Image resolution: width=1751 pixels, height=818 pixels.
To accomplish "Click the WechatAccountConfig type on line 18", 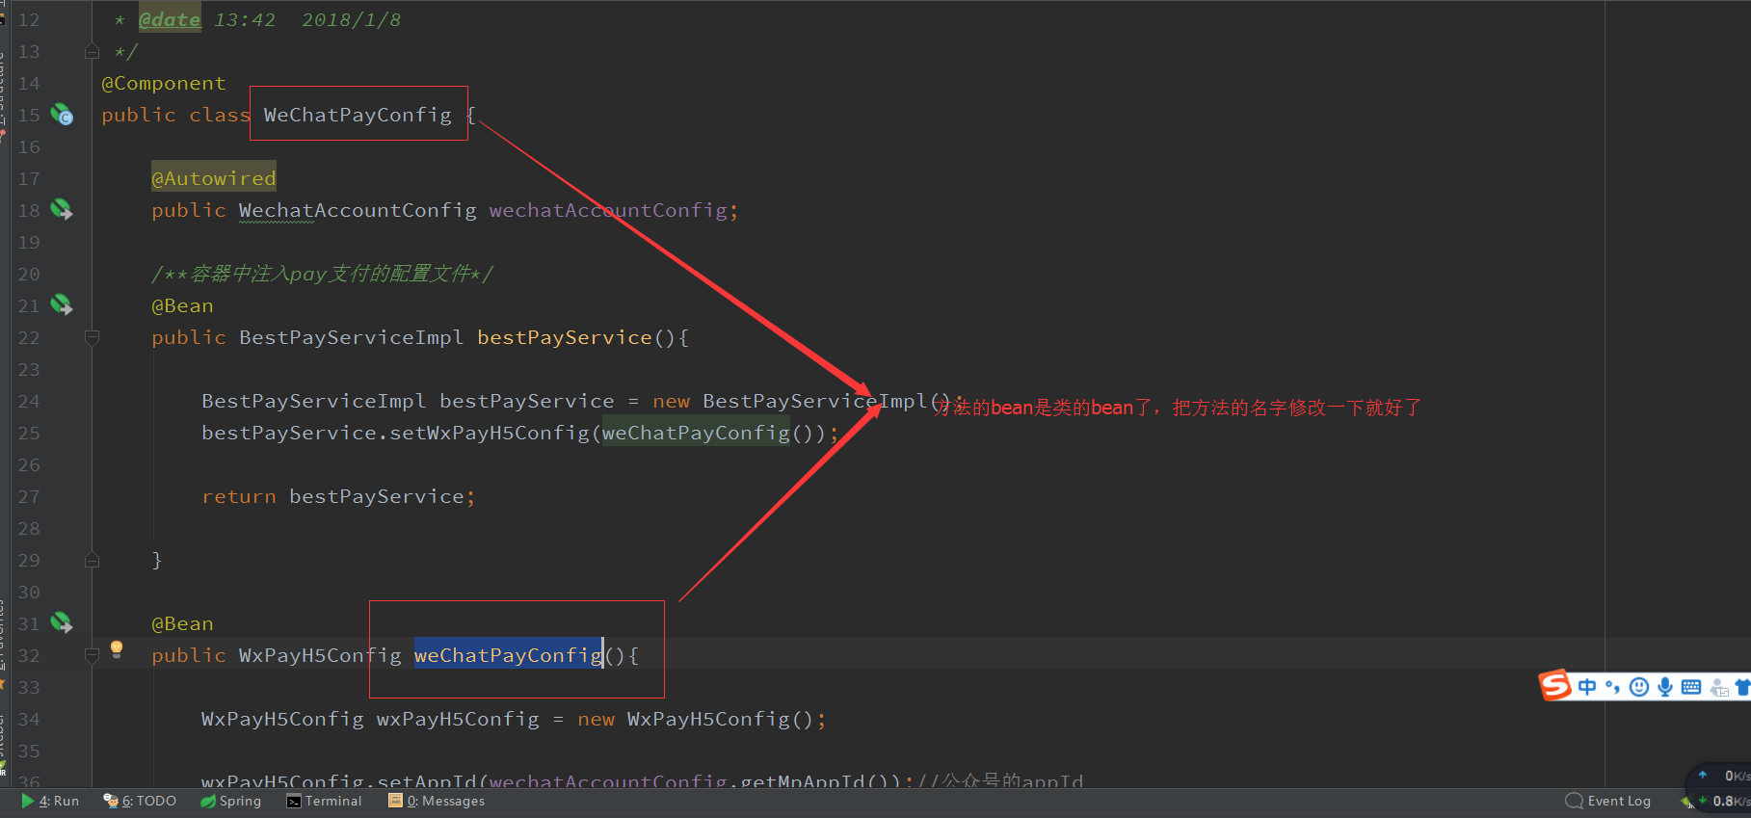I will coord(358,210).
